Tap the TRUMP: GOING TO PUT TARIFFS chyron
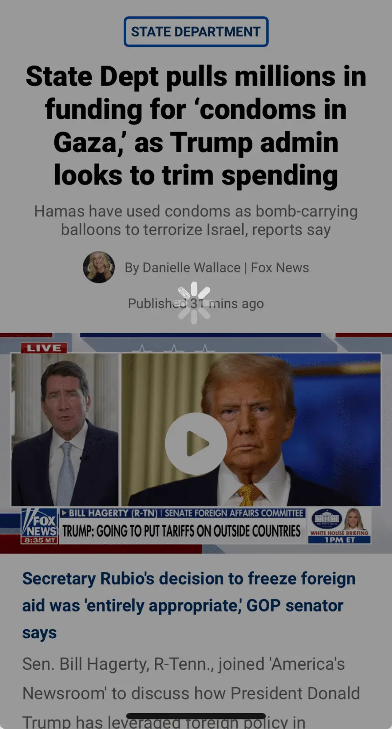Viewport: 392px width, 729px height. click(x=181, y=531)
